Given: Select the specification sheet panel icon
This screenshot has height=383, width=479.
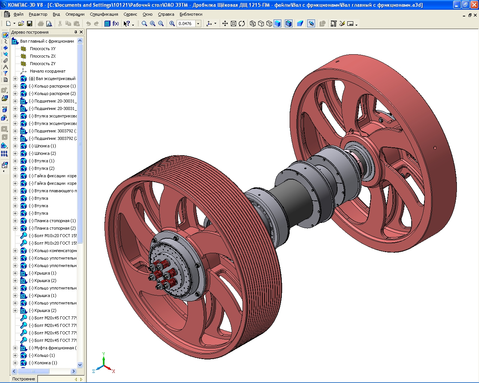Looking at the screenshot, I should tap(5, 80).
